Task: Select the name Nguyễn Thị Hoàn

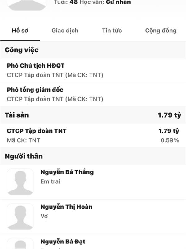Action: pyautogui.click(x=66, y=207)
